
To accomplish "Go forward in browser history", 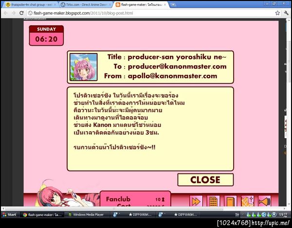I will [14, 13].
